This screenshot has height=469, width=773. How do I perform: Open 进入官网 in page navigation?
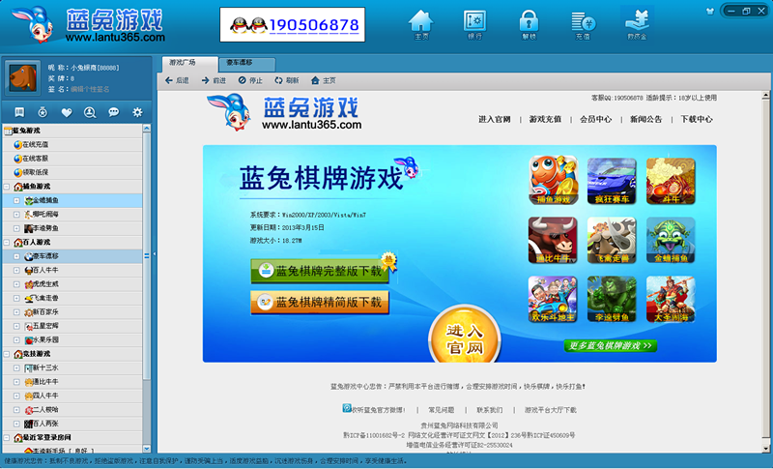tap(495, 119)
